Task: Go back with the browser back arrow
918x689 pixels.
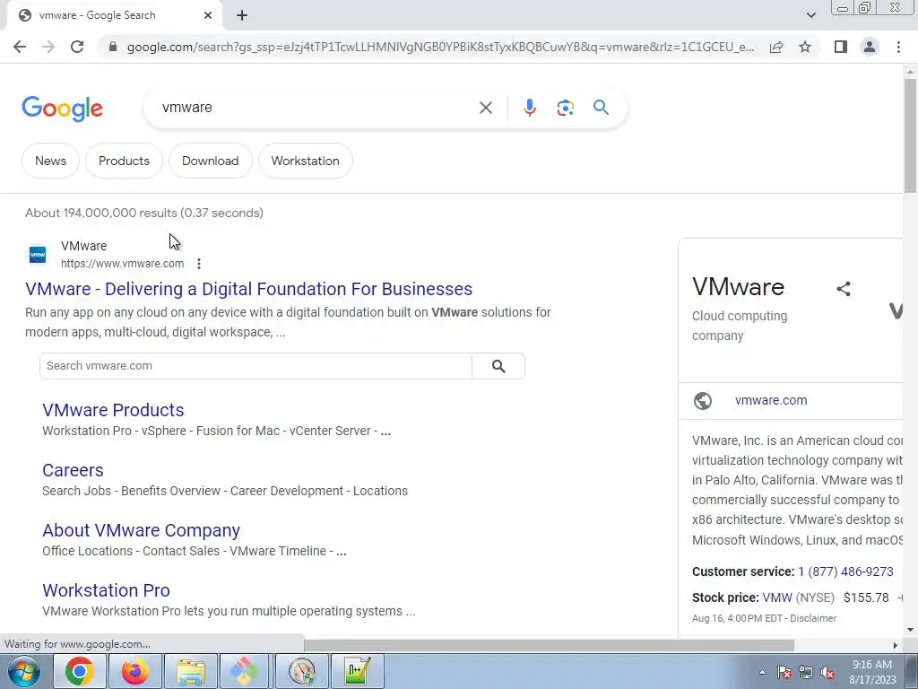Action: coord(20,47)
